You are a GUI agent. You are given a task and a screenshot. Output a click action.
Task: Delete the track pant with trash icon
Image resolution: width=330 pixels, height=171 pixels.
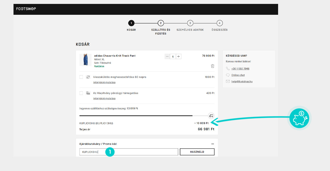point(212,66)
